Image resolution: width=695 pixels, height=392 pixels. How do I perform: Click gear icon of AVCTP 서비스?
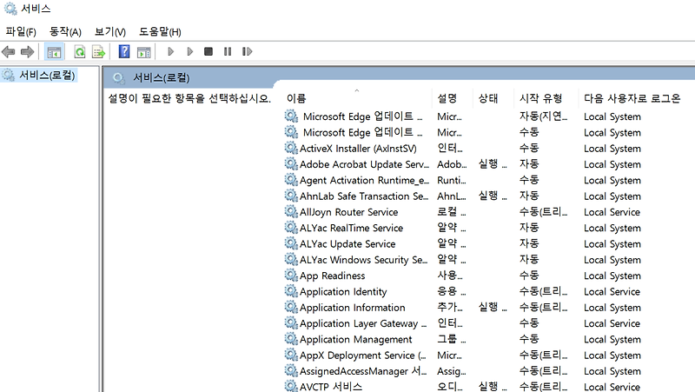pyautogui.click(x=291, y=386)
